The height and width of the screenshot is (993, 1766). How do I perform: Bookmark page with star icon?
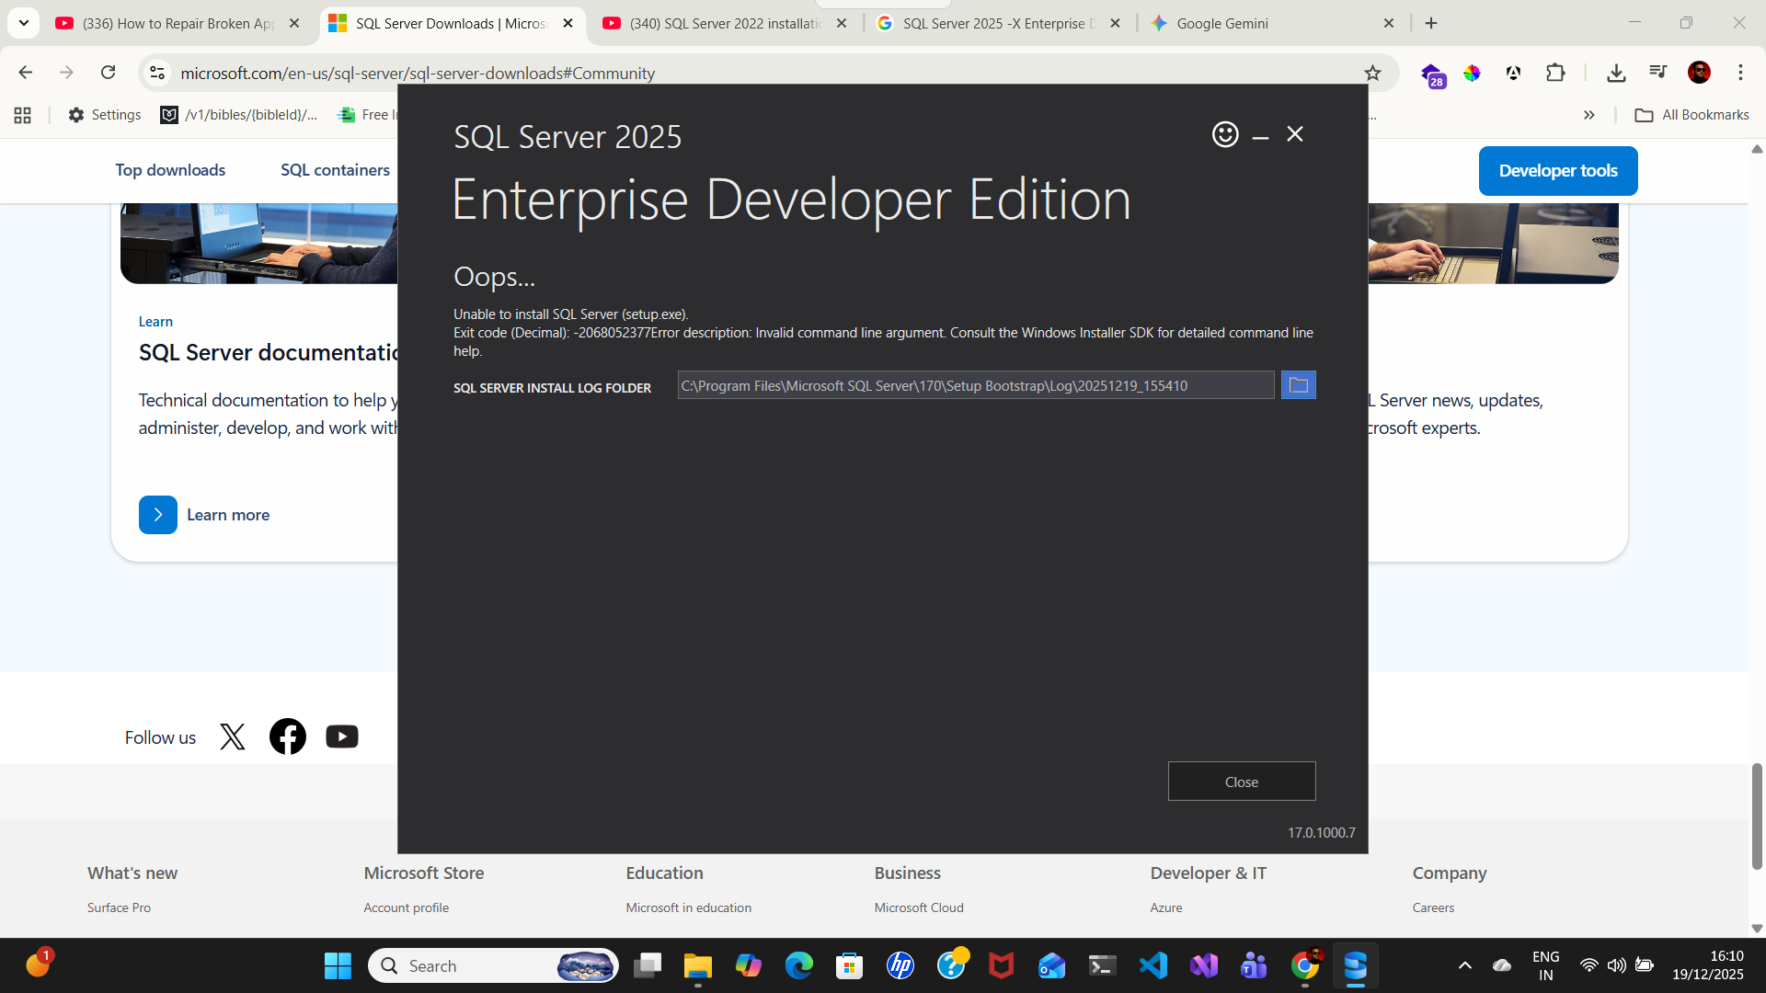pos(1372,73)
